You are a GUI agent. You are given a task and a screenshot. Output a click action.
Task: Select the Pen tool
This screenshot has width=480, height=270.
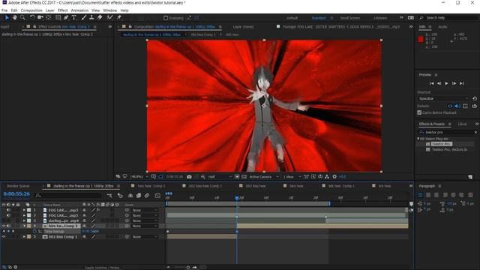click(66, 18)
